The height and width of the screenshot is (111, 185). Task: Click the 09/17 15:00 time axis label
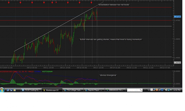coord(98,68)
